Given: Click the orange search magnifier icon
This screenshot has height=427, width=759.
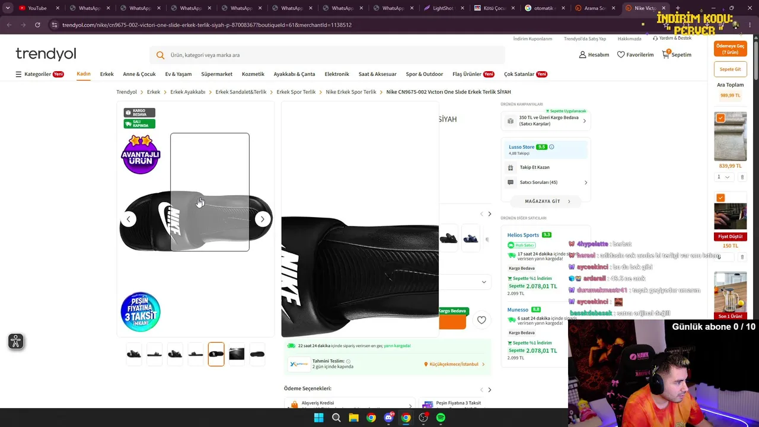Looking at the screenshot, I should tap(160, 55).
